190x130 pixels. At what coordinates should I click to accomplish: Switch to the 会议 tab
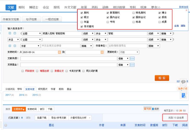[x=46, y=7]
